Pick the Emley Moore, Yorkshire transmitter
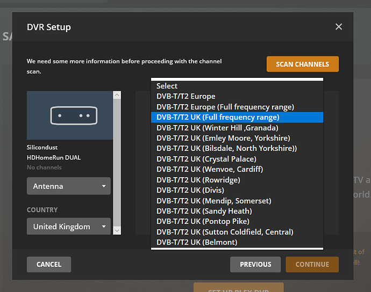Viewport: 371px width, 292px height. [223, 138]
